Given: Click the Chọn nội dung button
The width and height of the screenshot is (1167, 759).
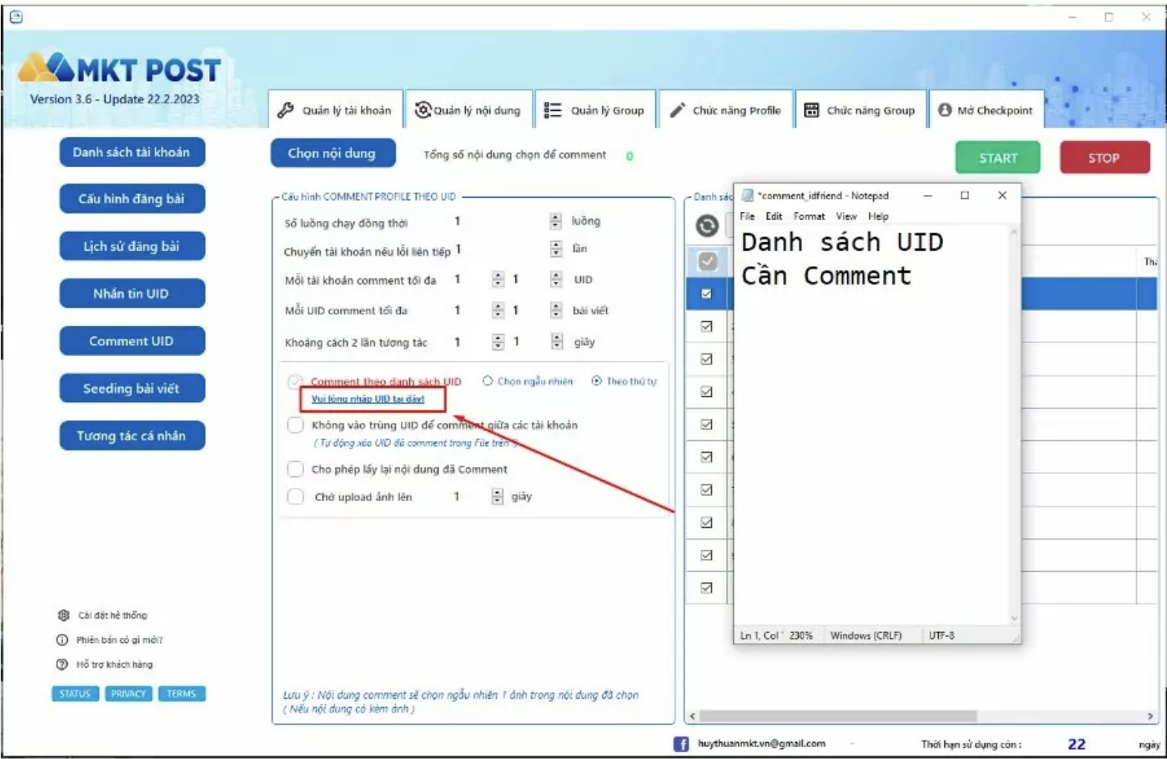Looking at the screenshot, I should click(x=332, y=153).
